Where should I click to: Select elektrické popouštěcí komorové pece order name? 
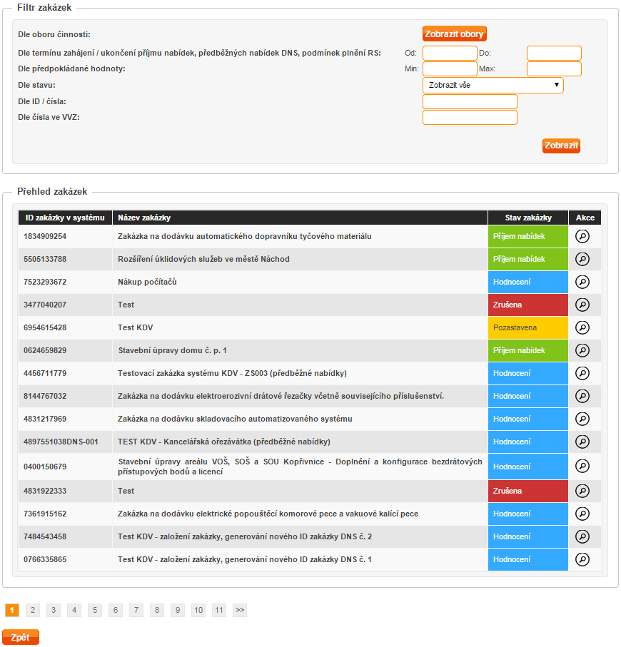pyautogui.click(x=268, y=514)
